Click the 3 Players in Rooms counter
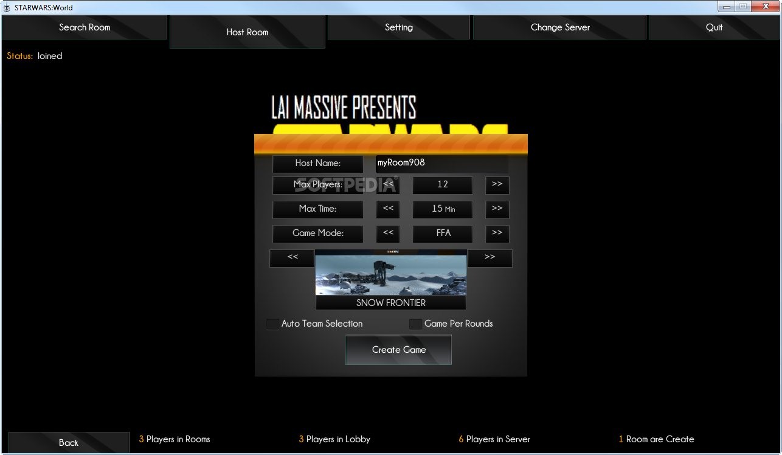This screenshot has width=782, height=455. tap(175, 439)
